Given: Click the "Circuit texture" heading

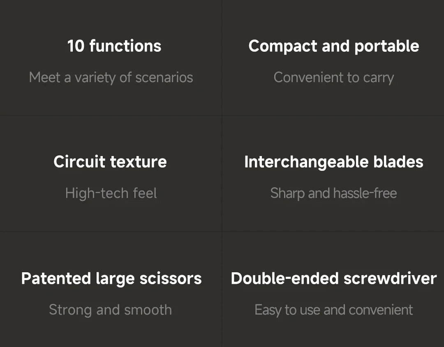Looking at the screenshot, I should coord(110,162).
